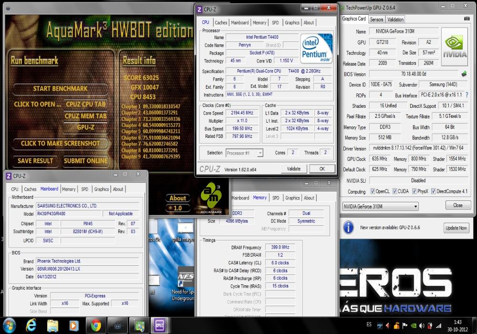This screenshot has height=334, width=477.
Task: Click the DRAM Frequency value 399.0 MHz
Action: tap(280, 247)
